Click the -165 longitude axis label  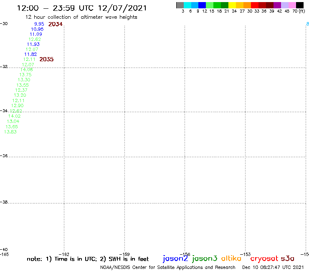tap(4, 254)
